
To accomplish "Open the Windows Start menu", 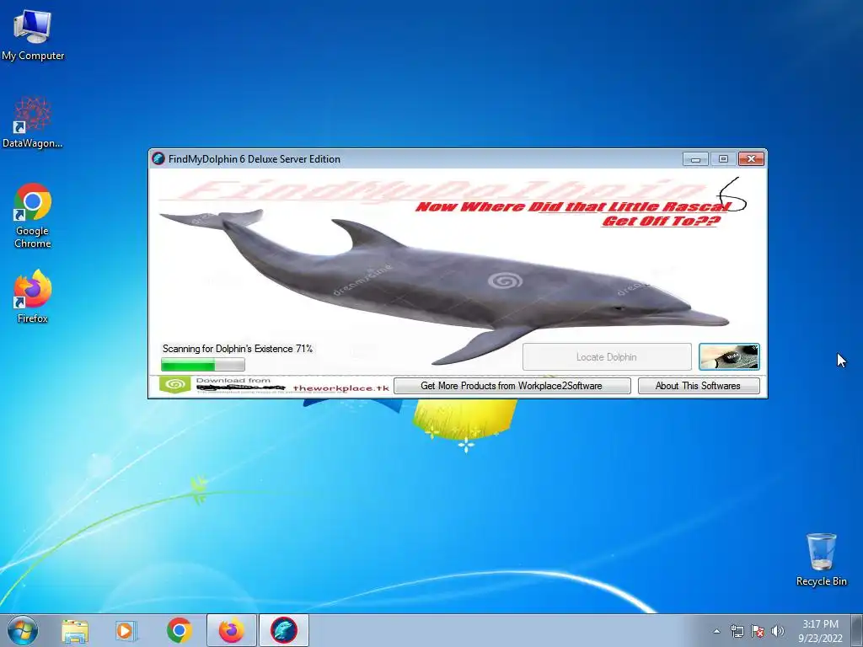I will (23, 630).
